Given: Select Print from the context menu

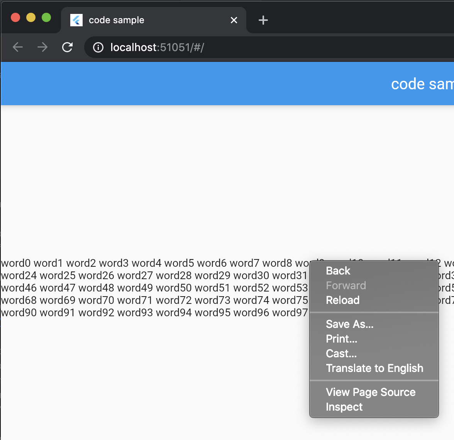Looking at the screenshot, I should (341, 339).
